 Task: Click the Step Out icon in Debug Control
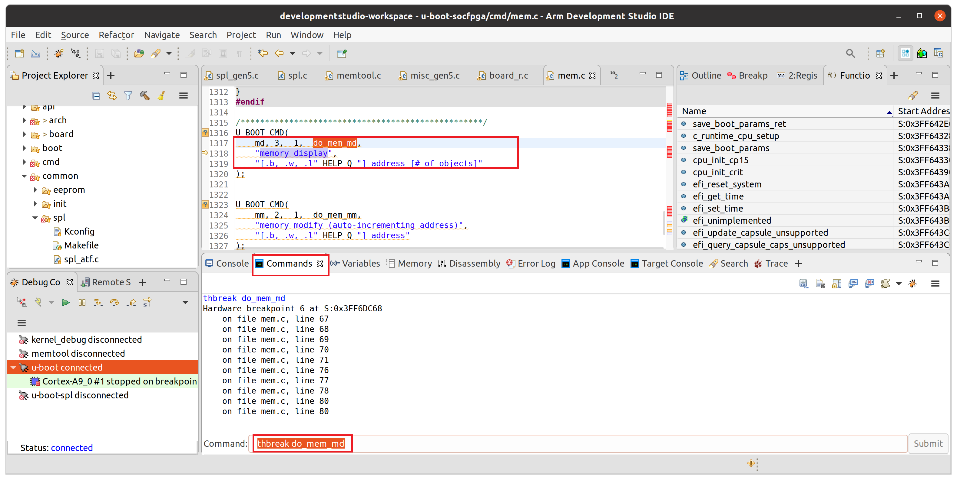click(x=131, y=303)
